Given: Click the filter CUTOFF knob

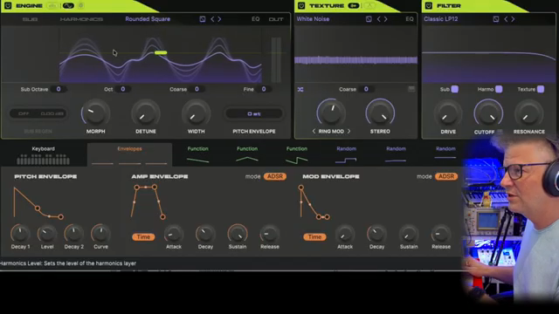Looking at the screenshot, I should (488, 113).
